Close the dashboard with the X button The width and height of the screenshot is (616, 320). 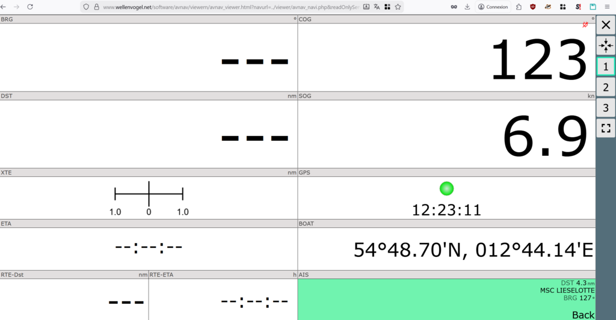tap(606, 25)
